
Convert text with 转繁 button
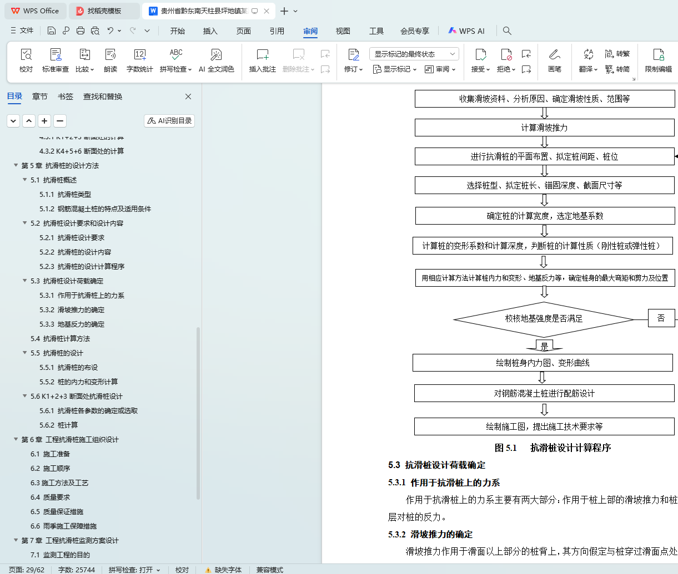tap(617, 54)
